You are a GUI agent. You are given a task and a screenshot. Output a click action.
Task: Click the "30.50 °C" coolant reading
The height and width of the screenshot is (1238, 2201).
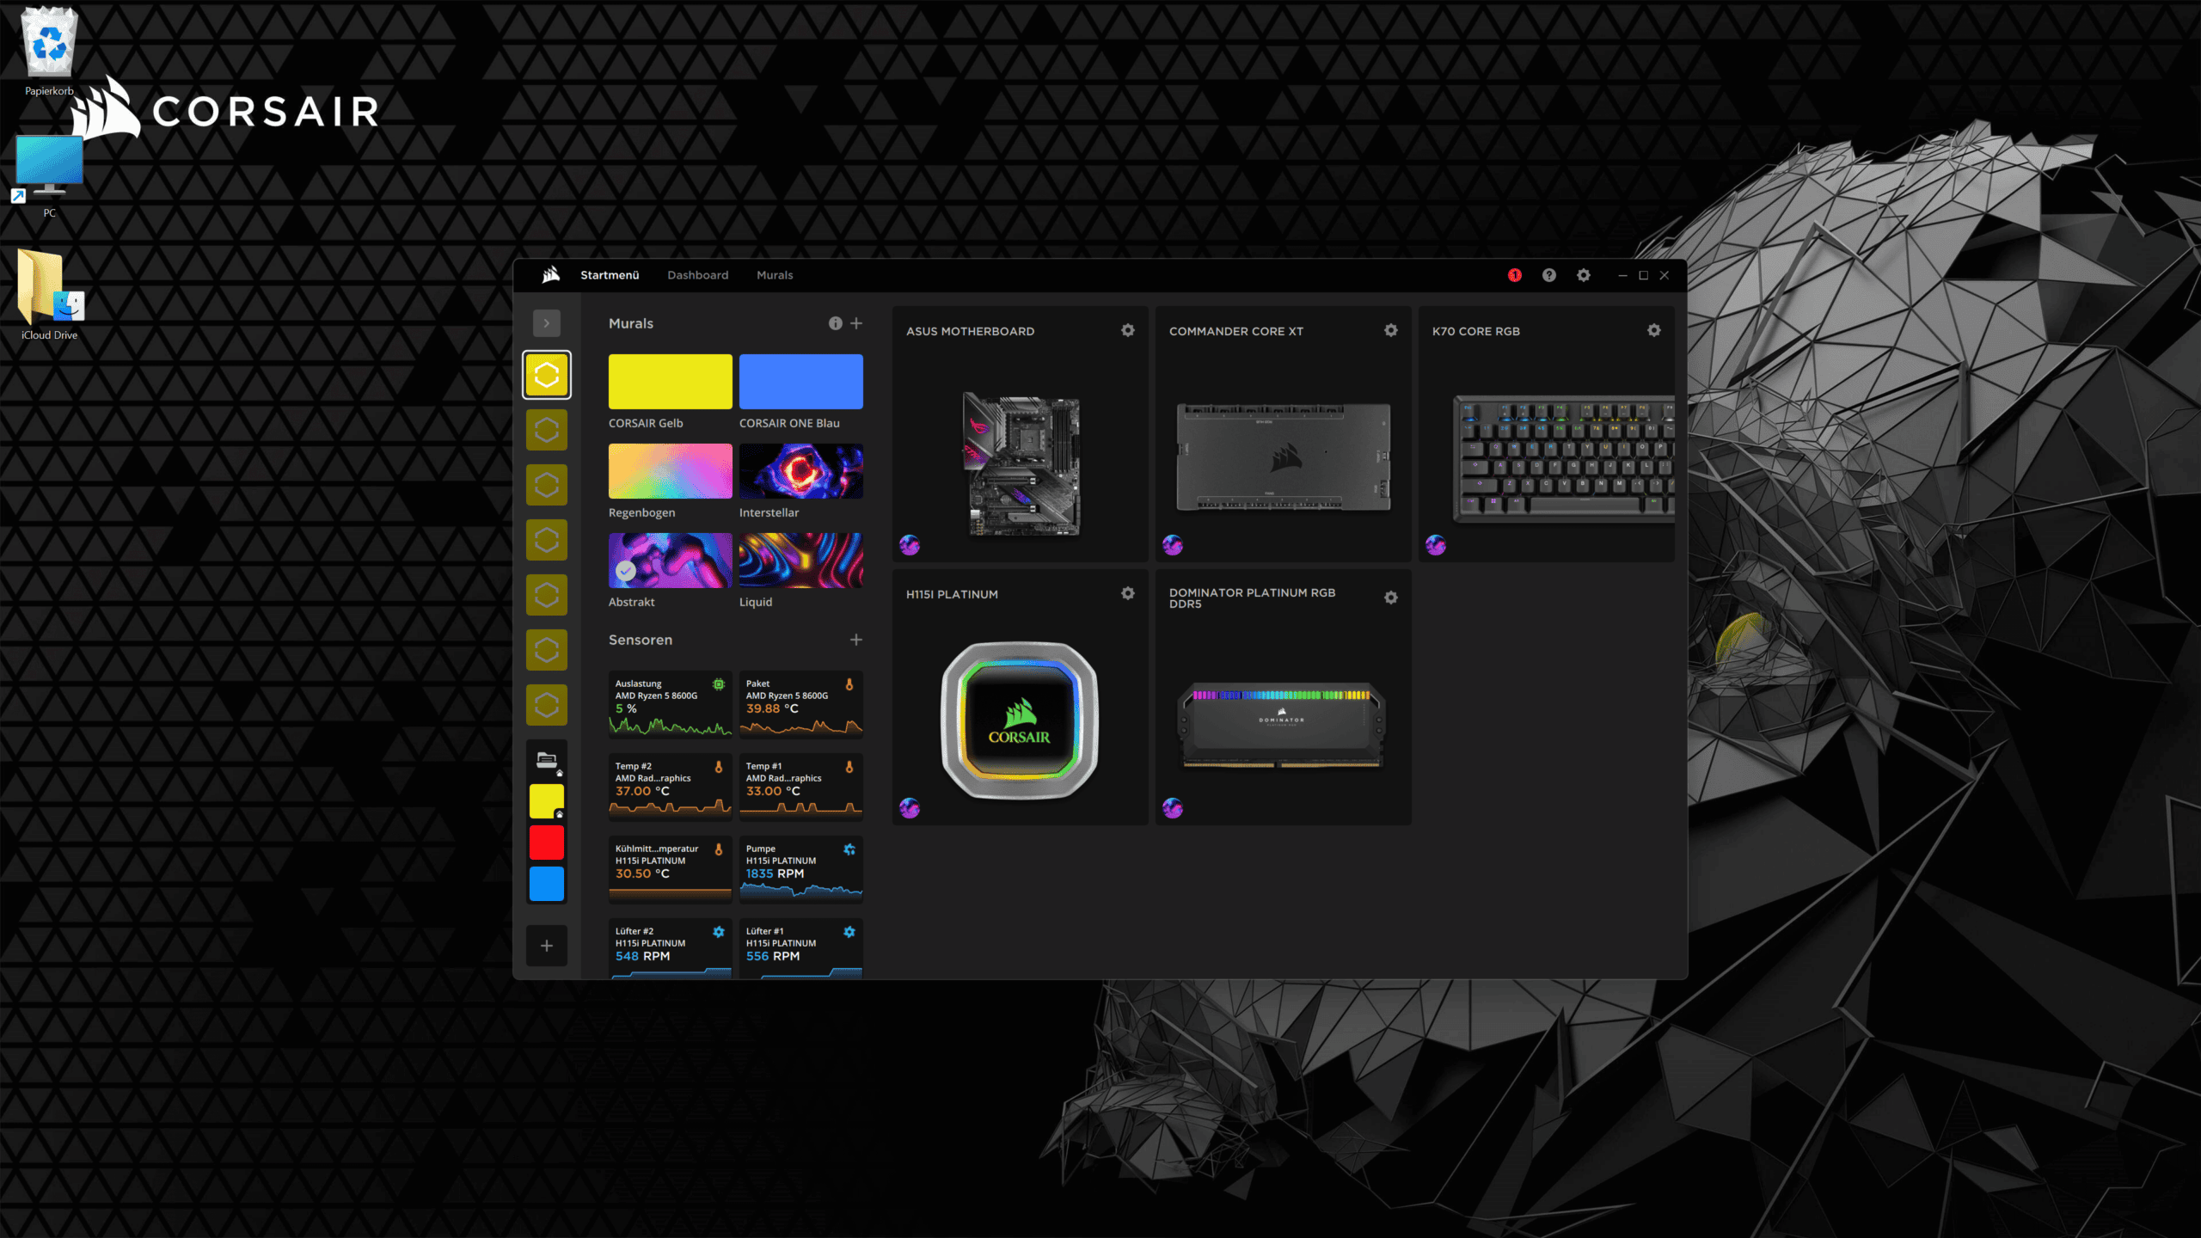[642, 873]
